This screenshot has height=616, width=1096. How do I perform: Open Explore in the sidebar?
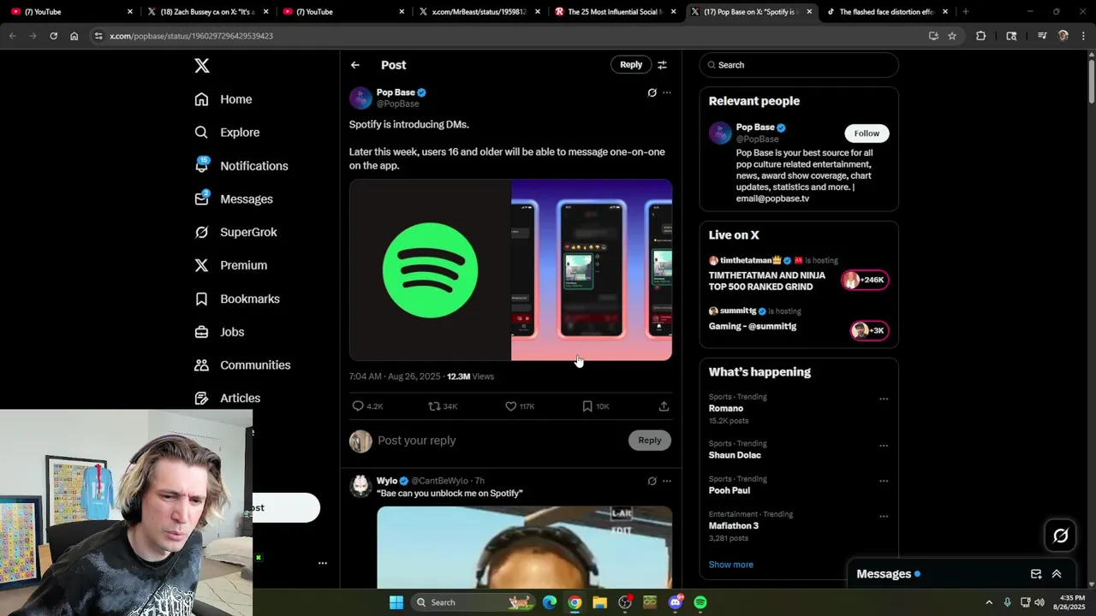(227, 133)
